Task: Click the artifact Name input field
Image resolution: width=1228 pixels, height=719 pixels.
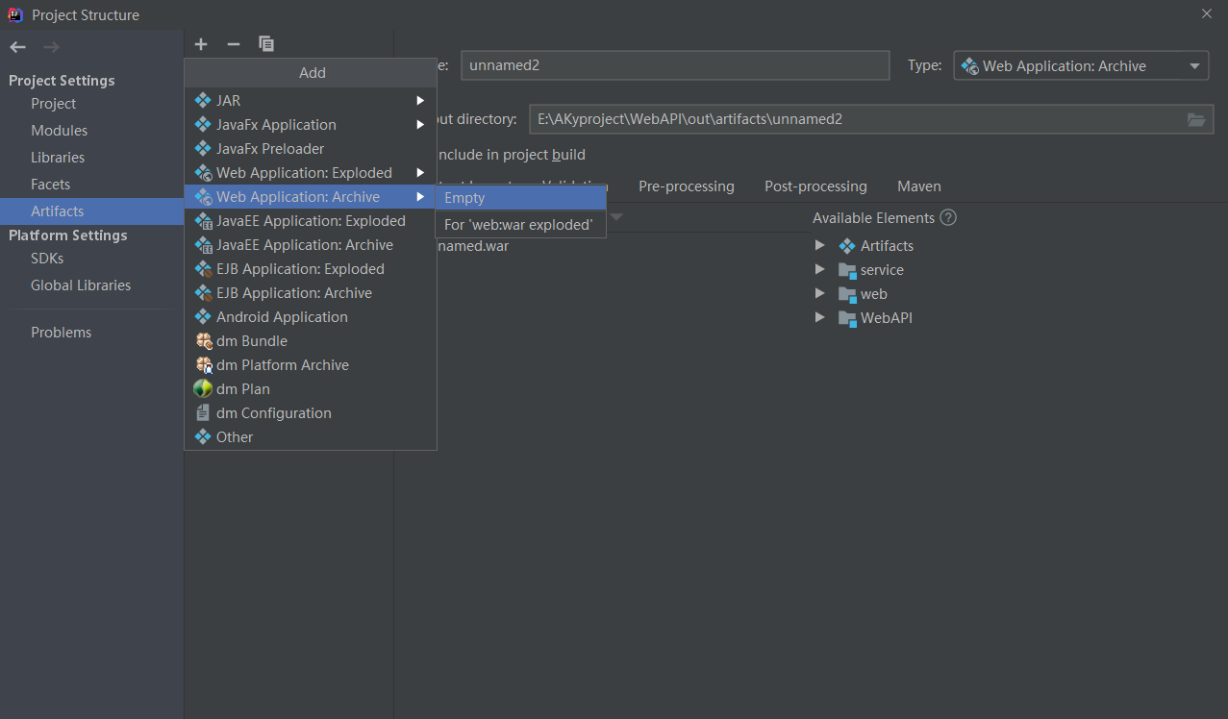Action: (x=674, y=65)
